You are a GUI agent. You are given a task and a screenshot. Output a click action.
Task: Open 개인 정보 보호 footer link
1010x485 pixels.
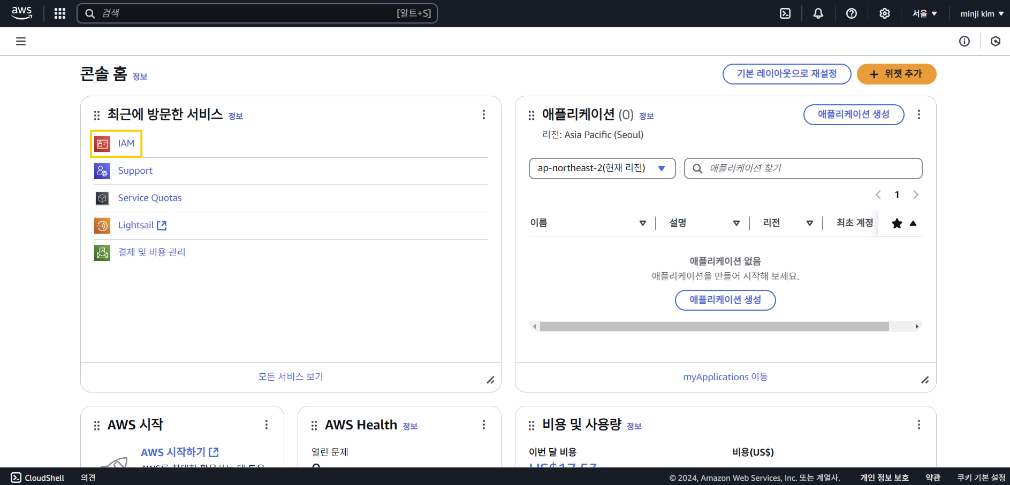[x=884, y=478]
